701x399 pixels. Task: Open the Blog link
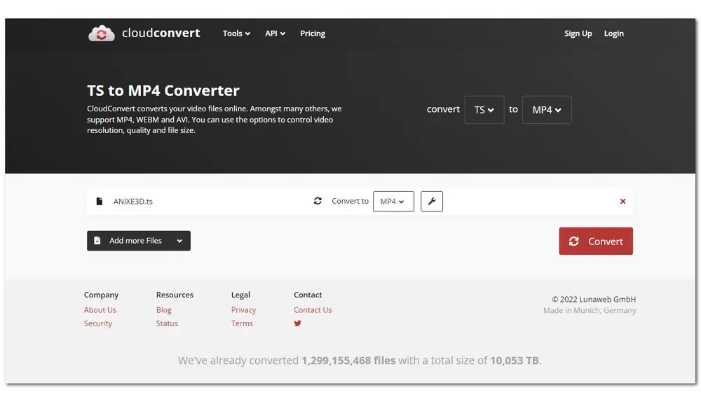tap(163, 309)
